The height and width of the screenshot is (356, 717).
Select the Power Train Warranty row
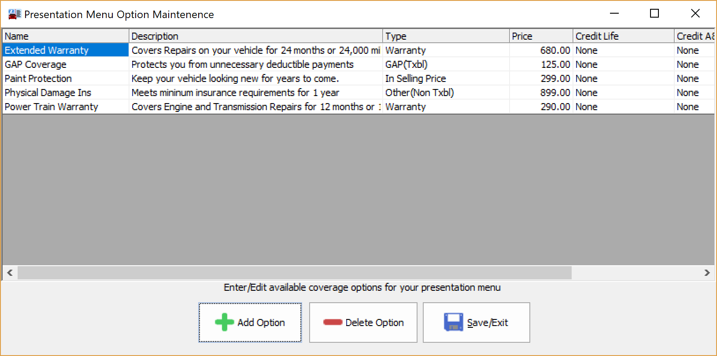pos(52,107)
